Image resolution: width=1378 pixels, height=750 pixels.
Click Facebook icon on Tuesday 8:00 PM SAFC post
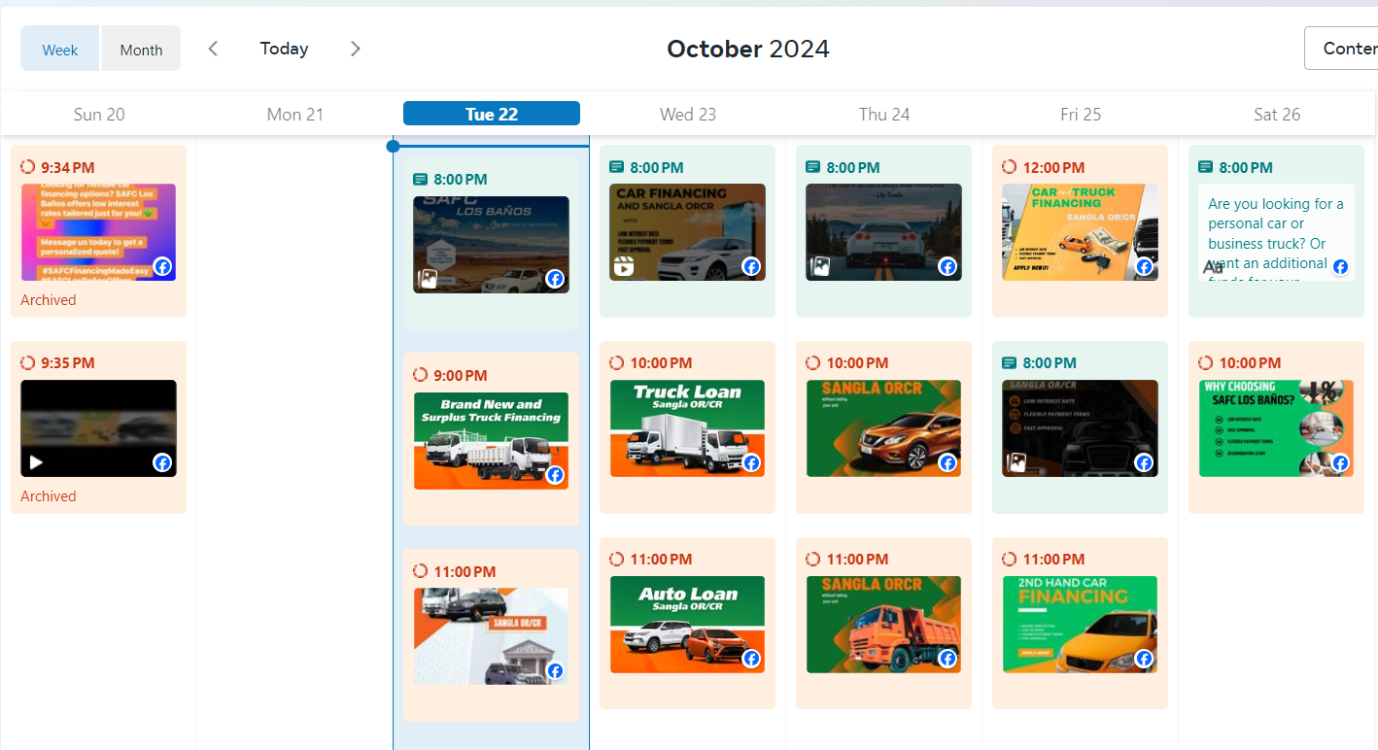555,279
